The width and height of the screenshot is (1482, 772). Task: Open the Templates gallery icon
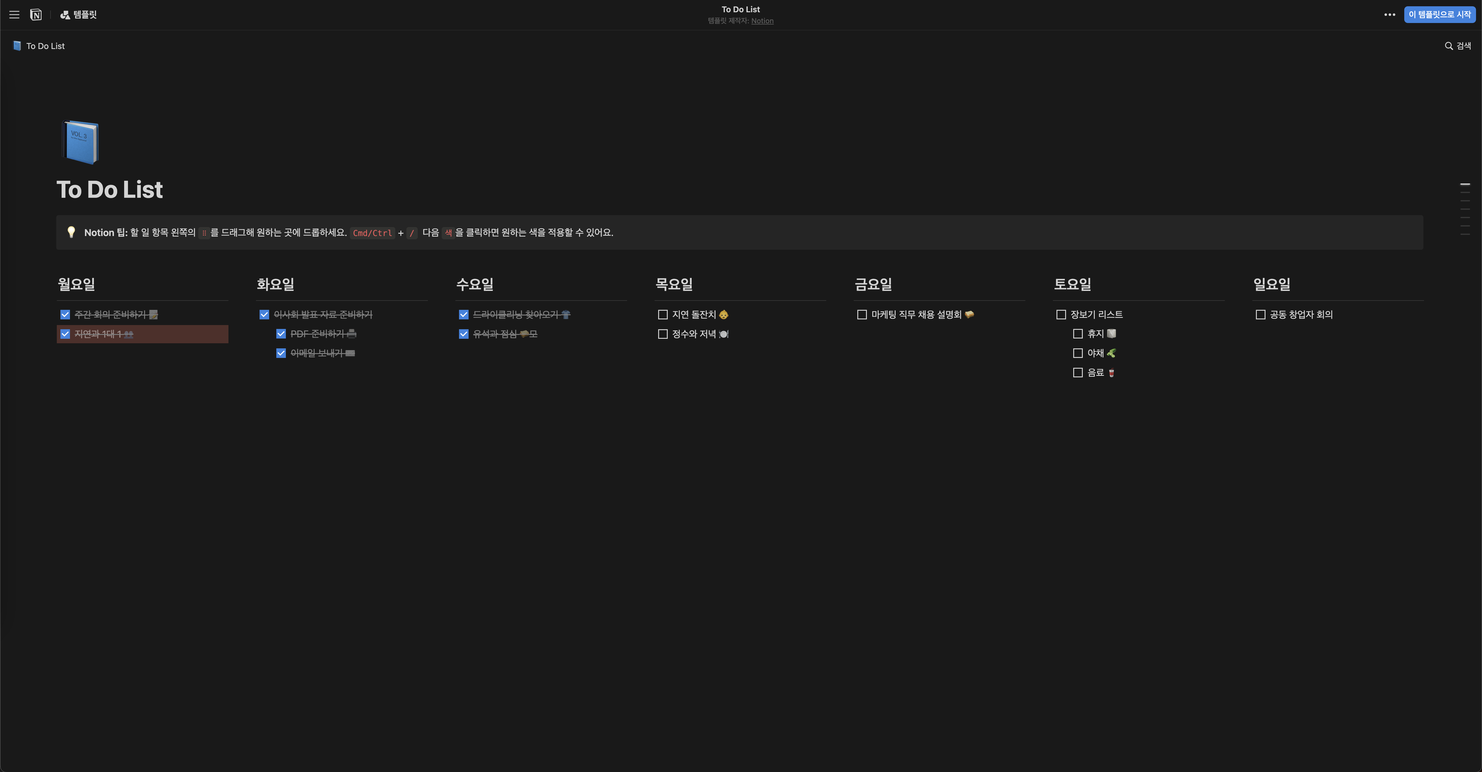pyautogui.click(x=65, y=15)
